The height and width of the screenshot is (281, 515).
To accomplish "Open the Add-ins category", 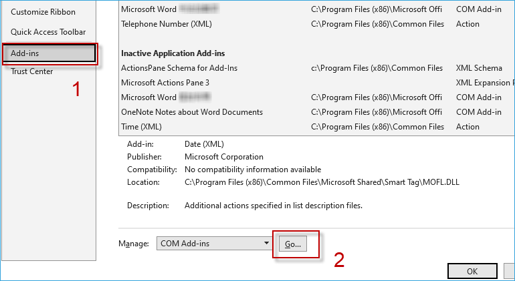I will click(49, 53).
